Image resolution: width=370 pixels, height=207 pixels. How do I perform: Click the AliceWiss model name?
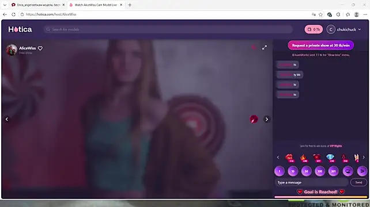[27, 48]
